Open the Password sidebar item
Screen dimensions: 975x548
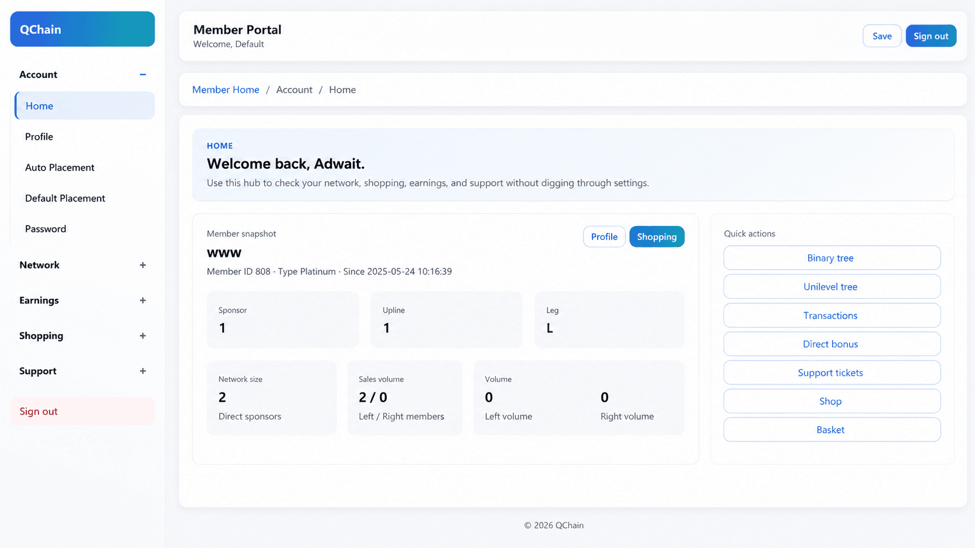tap(85, 229)
